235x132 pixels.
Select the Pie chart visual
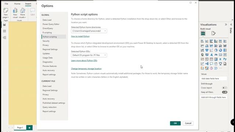216,50
